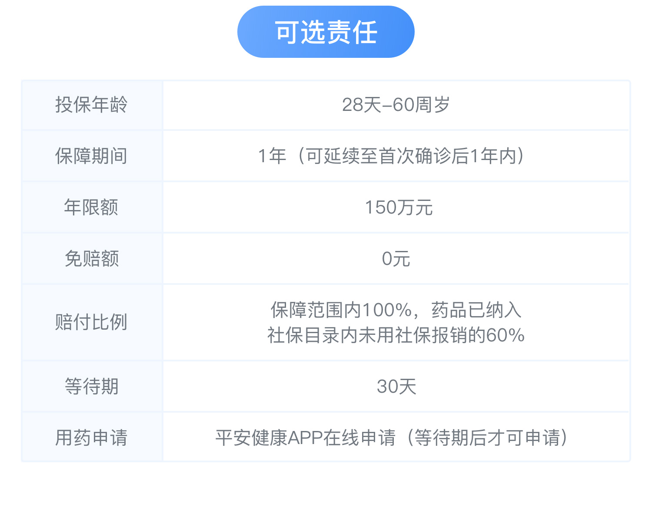
Task: Click the 28天 minimum age text
Action: click(361, 105)
